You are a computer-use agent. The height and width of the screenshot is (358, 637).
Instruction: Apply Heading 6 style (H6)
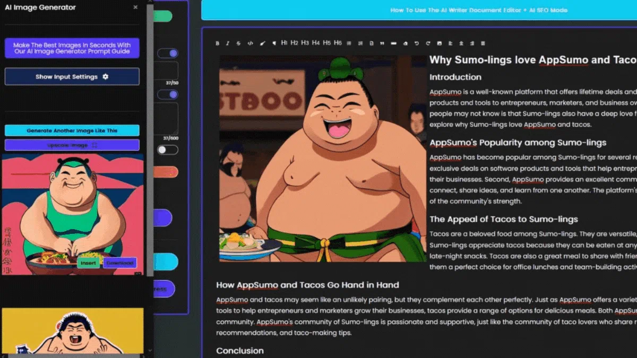click(338, 42)
